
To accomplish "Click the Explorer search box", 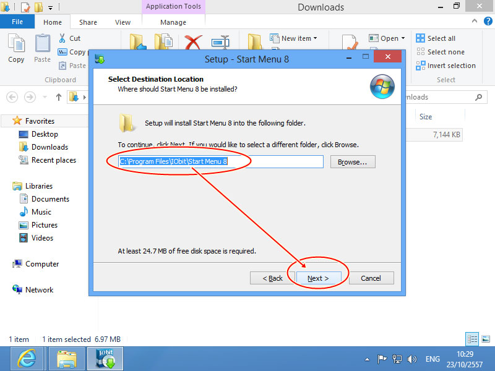I will pyautogui.click(x=445, y=97).
